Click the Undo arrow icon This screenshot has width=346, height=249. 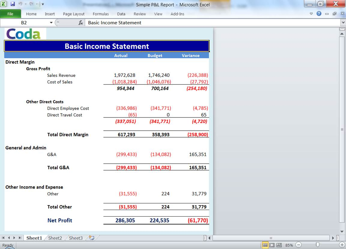(20, 4)
